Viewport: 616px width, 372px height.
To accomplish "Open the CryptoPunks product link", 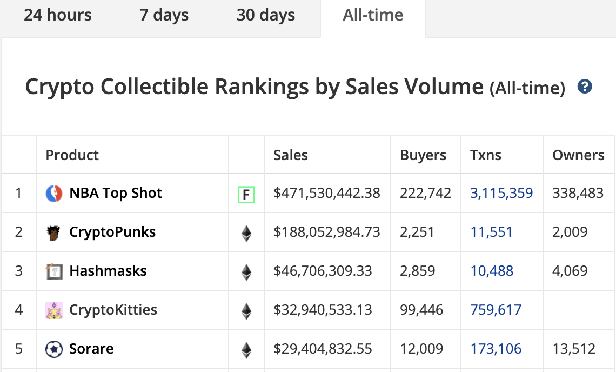I will (112, 232).
